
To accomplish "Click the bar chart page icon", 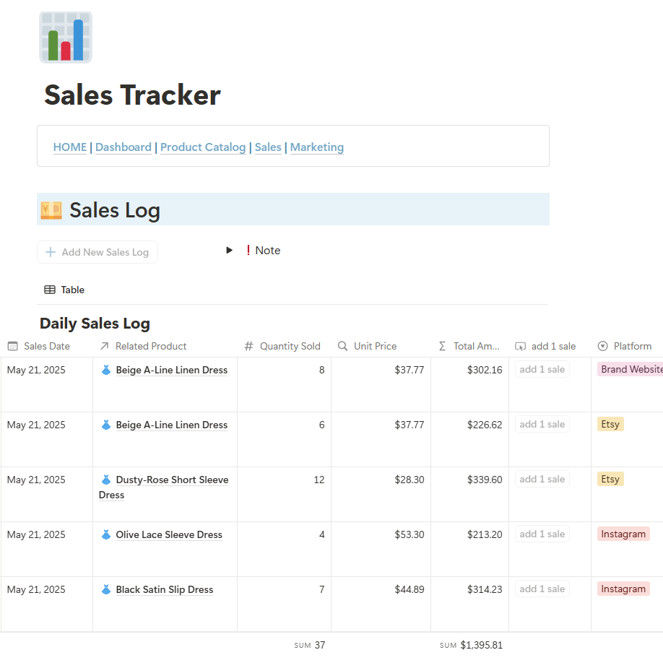I will point(65,38).
